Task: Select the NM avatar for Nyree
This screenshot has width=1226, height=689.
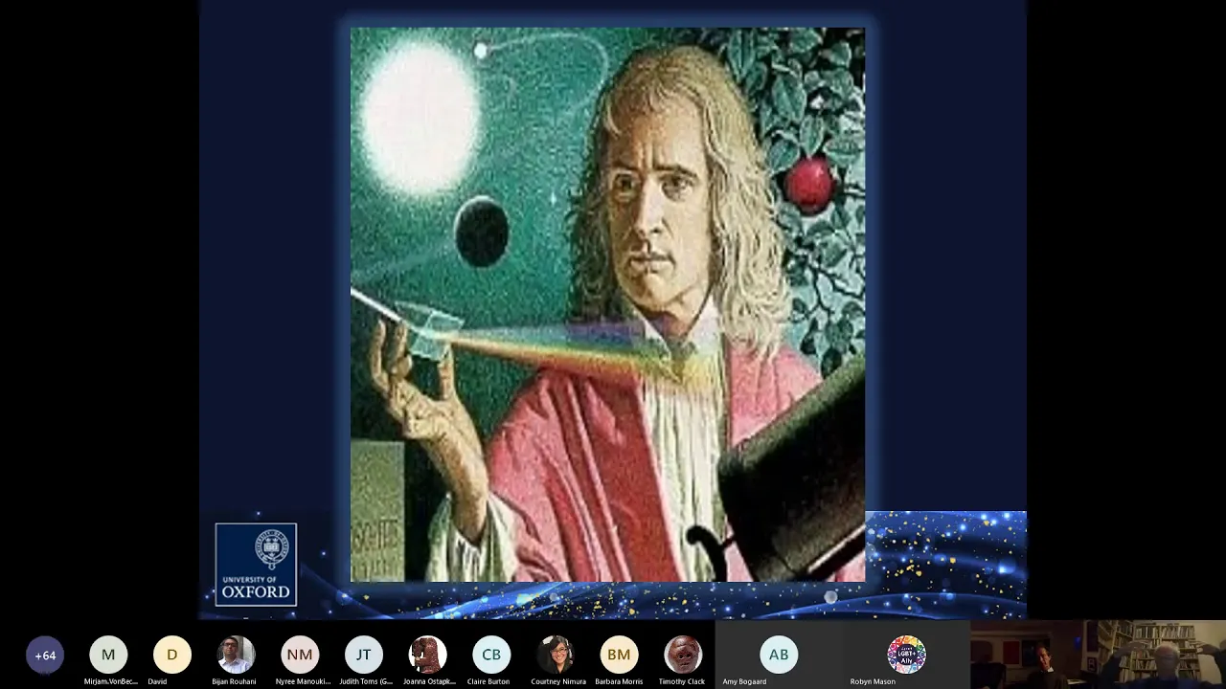Action: click(300, 656)
